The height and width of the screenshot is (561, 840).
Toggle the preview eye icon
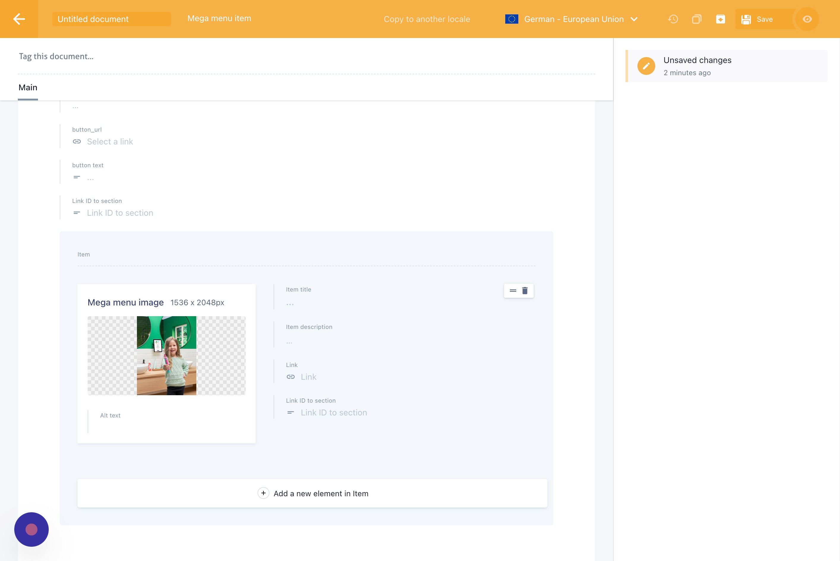(807, 19)
